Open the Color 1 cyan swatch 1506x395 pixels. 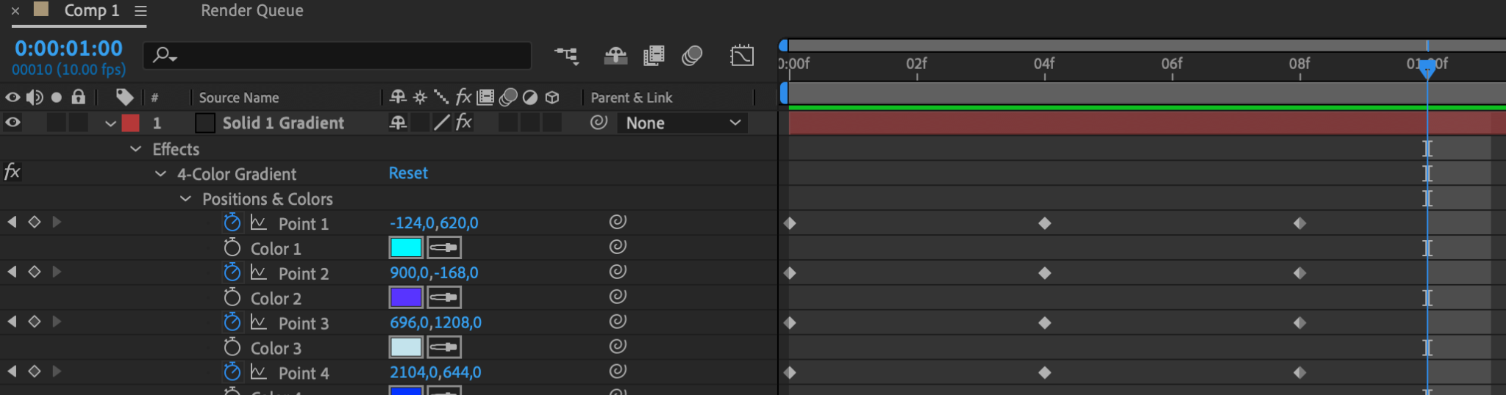(x=405, y=247)
